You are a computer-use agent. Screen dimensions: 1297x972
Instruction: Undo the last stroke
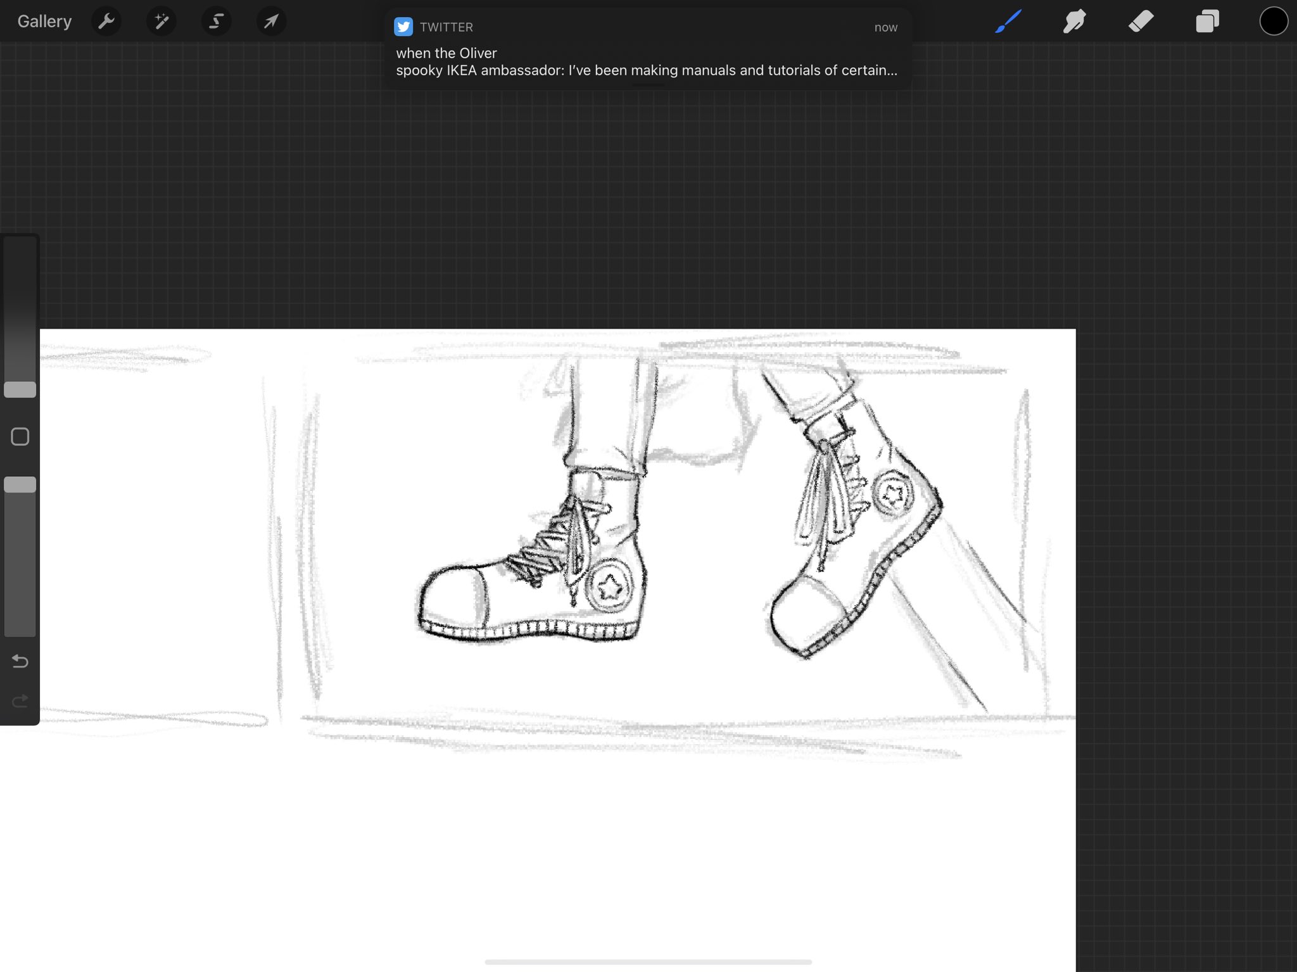[20, 661]
